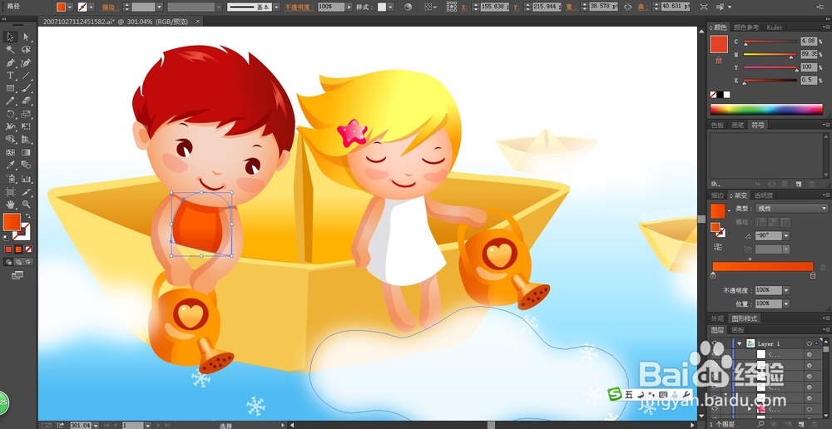Change screen mode at toolbar bottom

pyautogui.click(x=17, y=275)
